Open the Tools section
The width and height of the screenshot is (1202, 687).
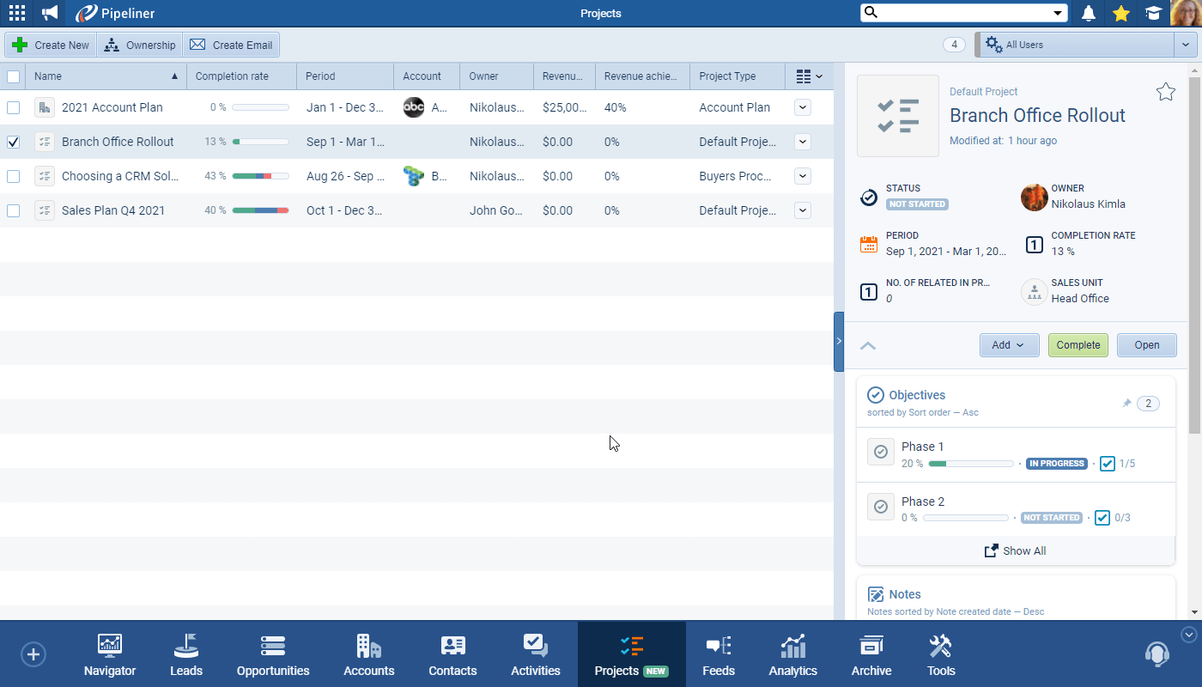click(940, 654)
